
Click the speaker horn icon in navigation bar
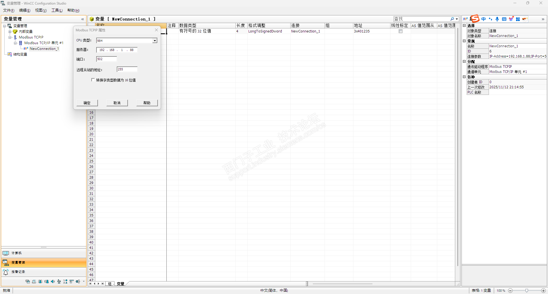tap(53, 281)
